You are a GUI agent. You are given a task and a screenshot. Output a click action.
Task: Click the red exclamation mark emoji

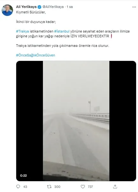(111, 36)
